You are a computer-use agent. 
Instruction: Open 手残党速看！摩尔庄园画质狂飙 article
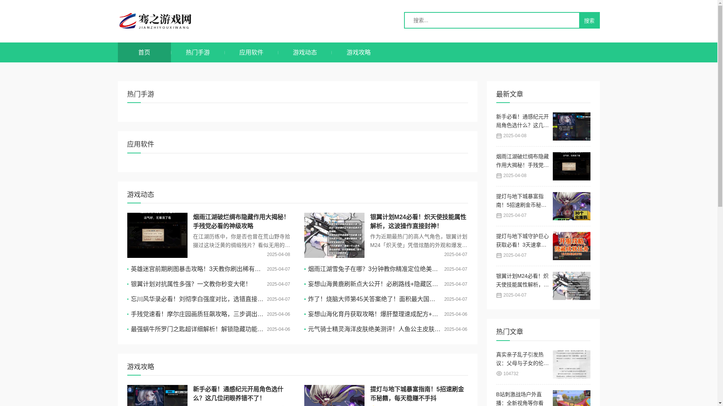pos(197,314)
